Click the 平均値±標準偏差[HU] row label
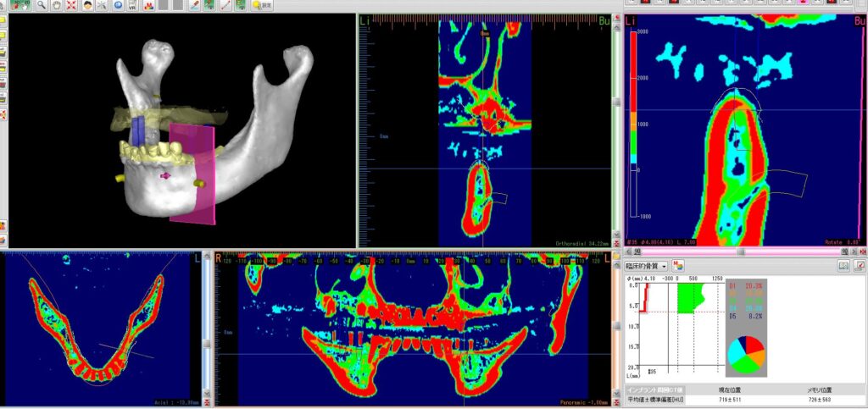The image size is (868, 409). 655,399
